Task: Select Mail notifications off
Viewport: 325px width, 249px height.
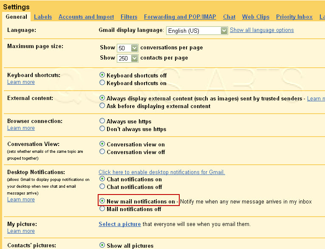Action: pyautogui.click(x=102, y=209)
